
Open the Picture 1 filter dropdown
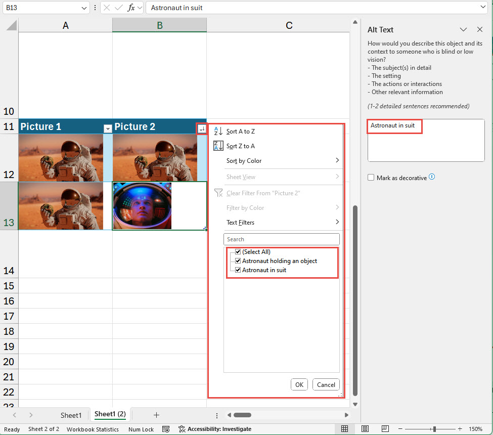108,128
